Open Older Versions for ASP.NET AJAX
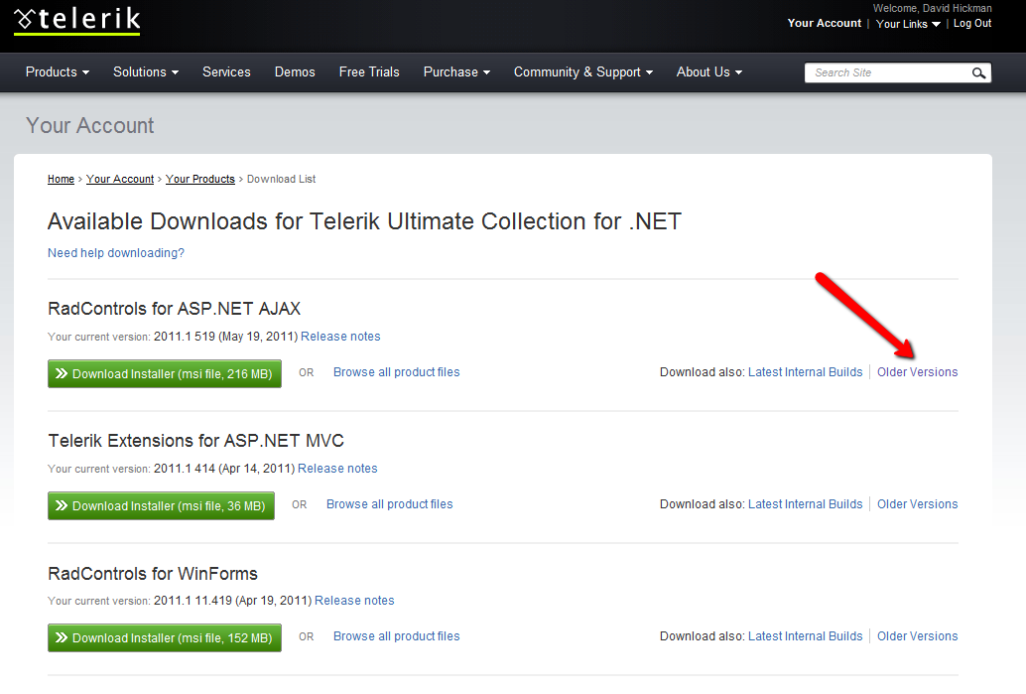1026x694 pixels. [x=918, y=372]
